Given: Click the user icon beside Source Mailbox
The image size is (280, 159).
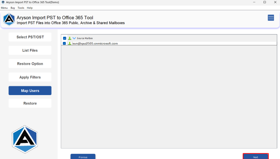Looking at the screenshot, I should tap(70, 38).
